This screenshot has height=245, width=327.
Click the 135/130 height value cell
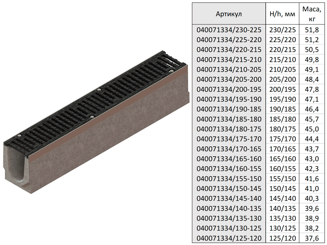(282, 218)
